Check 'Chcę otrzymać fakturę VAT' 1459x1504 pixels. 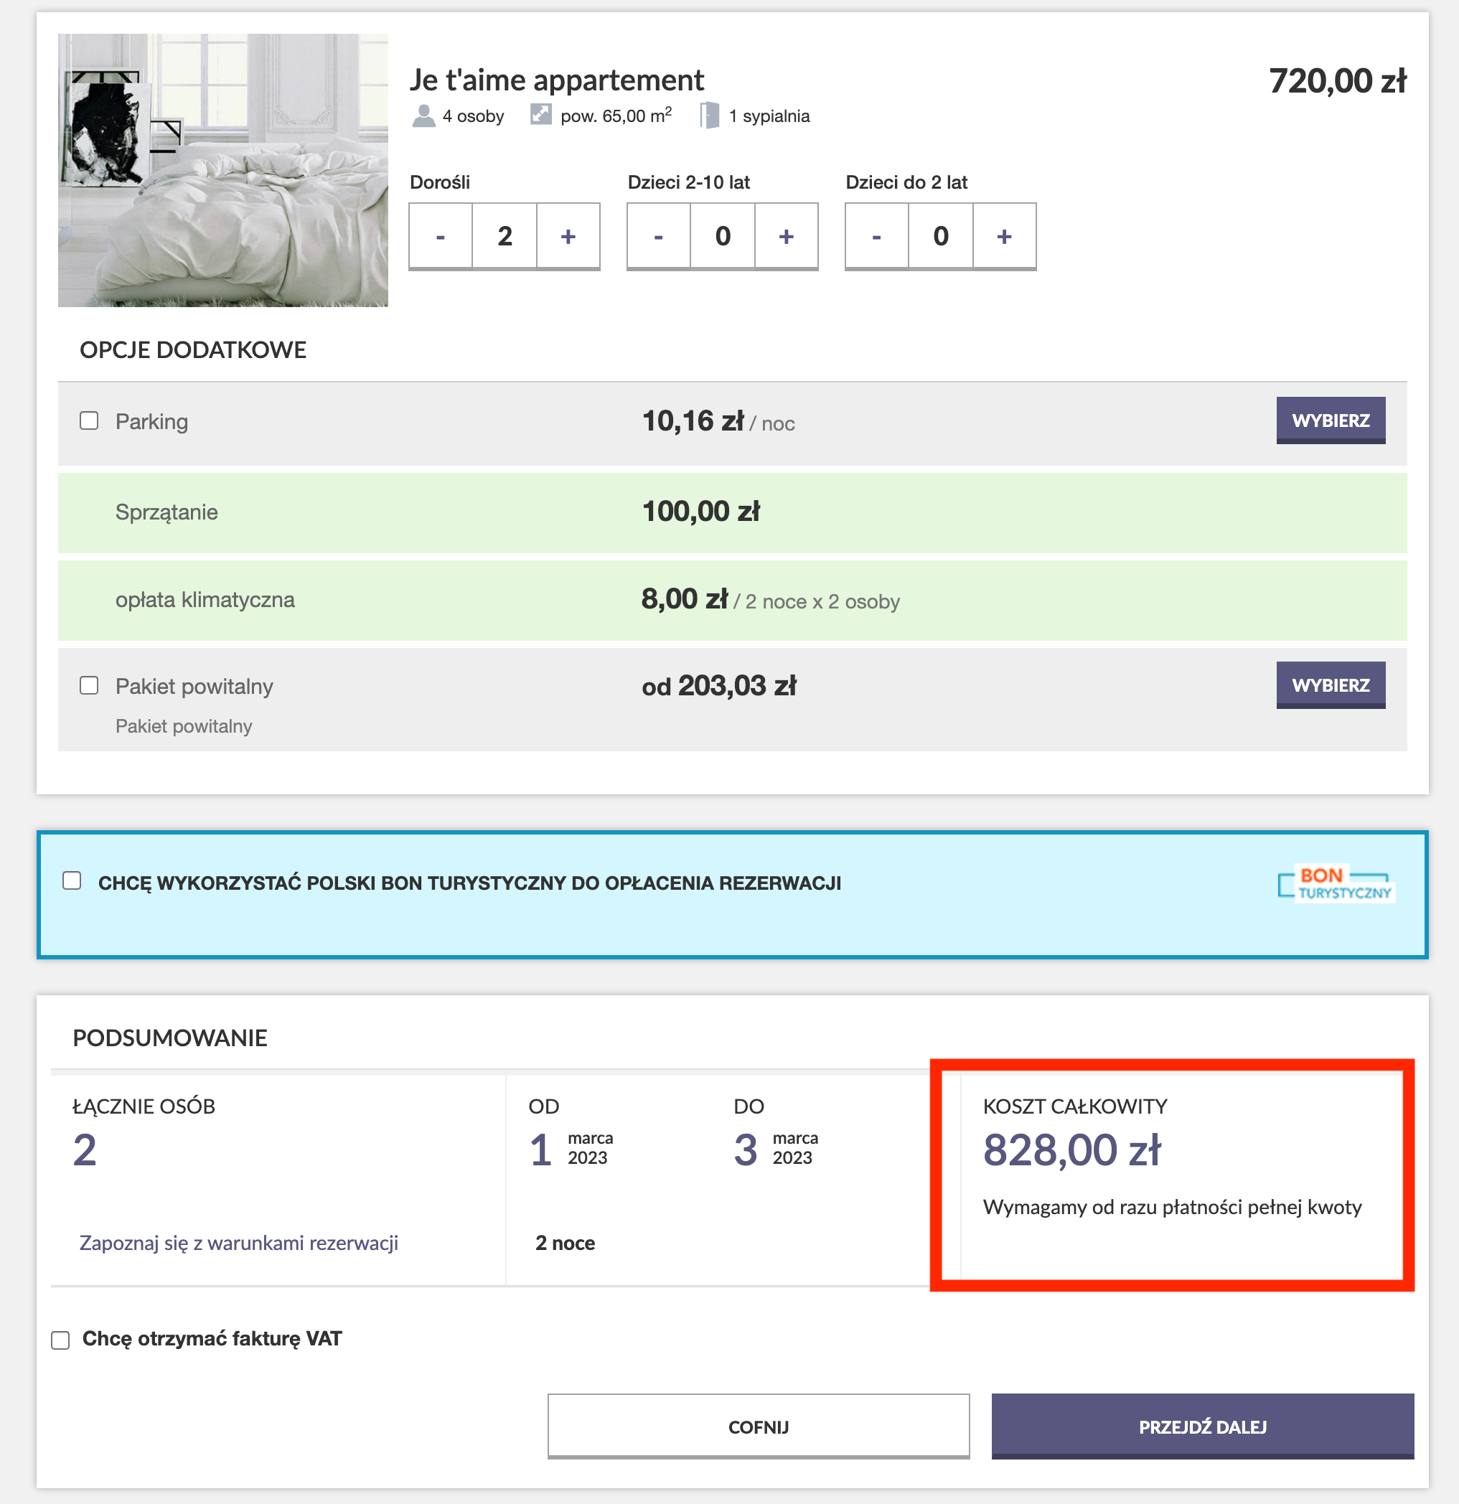(59, 1338)
